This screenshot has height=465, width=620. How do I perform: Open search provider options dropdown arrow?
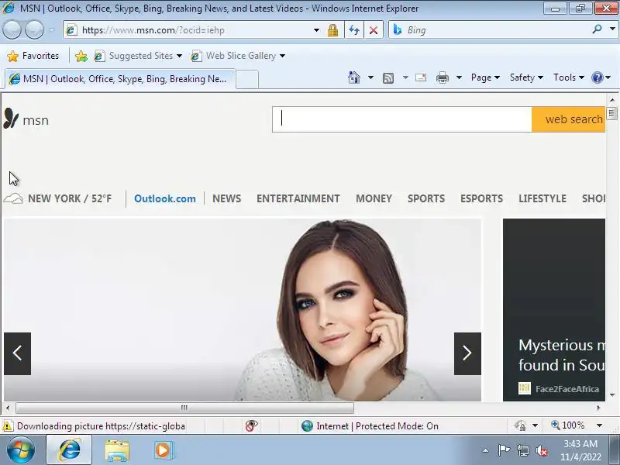(x=612, y=29)
